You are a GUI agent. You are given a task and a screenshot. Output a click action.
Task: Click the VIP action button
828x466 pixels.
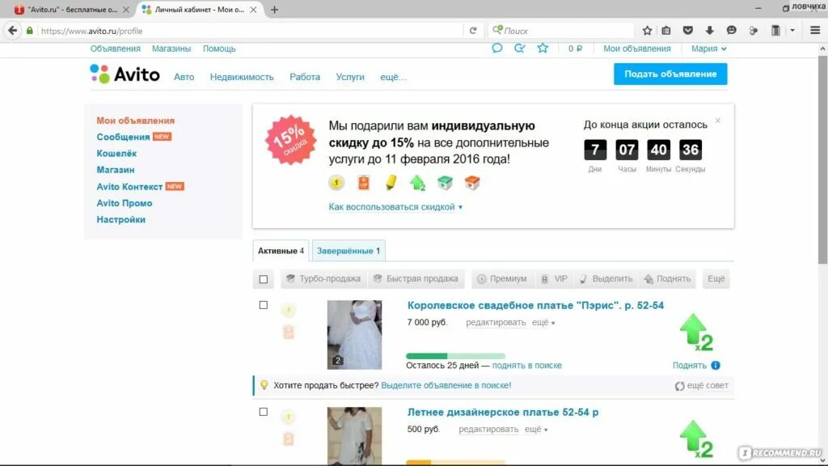tap(554, 278)
